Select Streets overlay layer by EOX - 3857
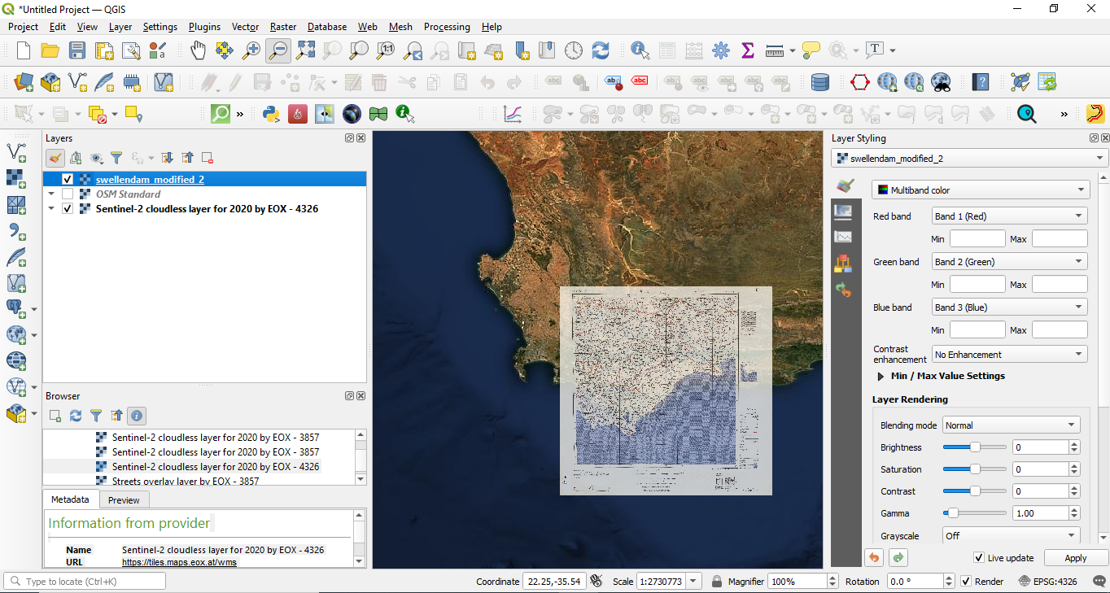 [186, 481]
